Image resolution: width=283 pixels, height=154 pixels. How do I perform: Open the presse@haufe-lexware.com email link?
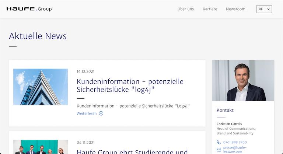coord(235,149)
